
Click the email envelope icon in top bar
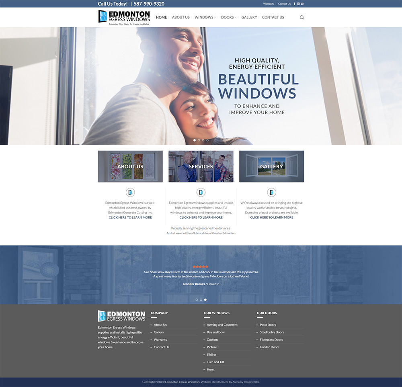[302, 4]
